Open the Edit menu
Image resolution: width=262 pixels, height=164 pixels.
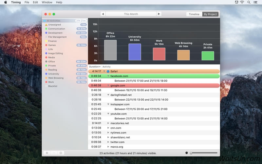pos(35,2)
